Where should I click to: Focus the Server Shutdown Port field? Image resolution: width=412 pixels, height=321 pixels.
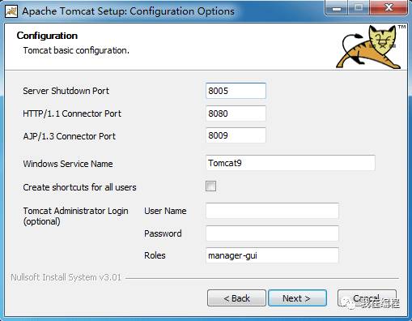236,91
